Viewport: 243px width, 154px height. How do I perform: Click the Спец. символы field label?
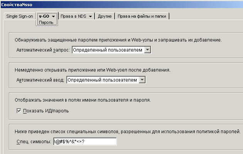coord(34,142)
